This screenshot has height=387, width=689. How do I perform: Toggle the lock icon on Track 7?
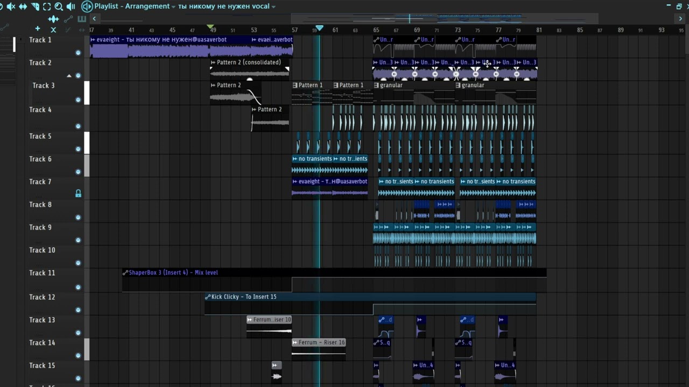78,193
